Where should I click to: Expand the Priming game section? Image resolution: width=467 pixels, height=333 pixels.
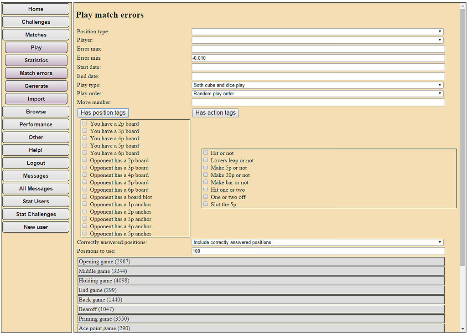pyautogui.click(x=261, y=319)
